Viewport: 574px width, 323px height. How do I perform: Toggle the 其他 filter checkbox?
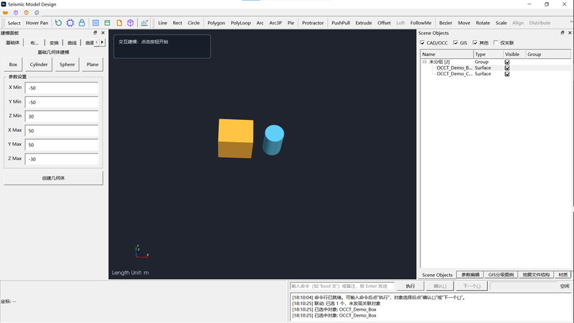click(x=475, y=43)
